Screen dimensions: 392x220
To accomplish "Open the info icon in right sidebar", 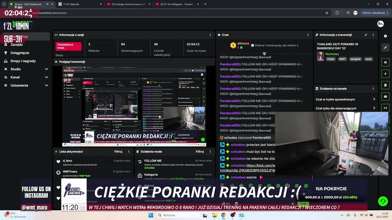I will (385, 36).
